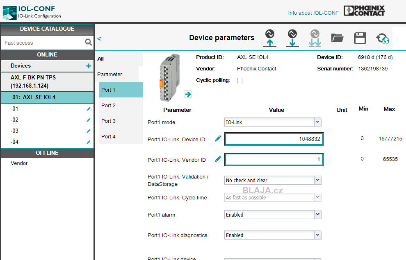Toggle the Cyclic polling checkbox
Screen dimensions: 406x260
(240, 80)
